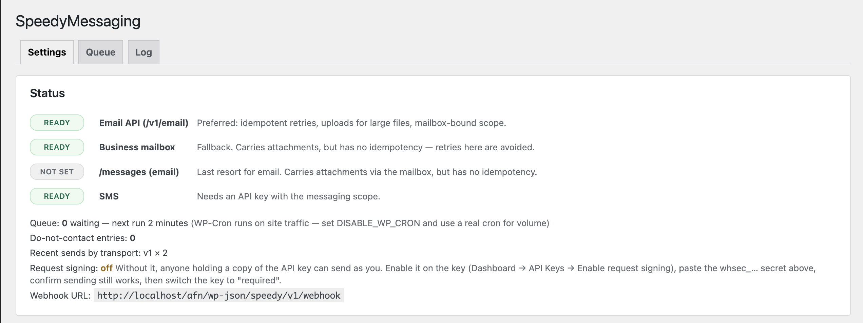Click the SMS messaging scope description
Viewport: 863px width, 323px height.
coord(288,196)
